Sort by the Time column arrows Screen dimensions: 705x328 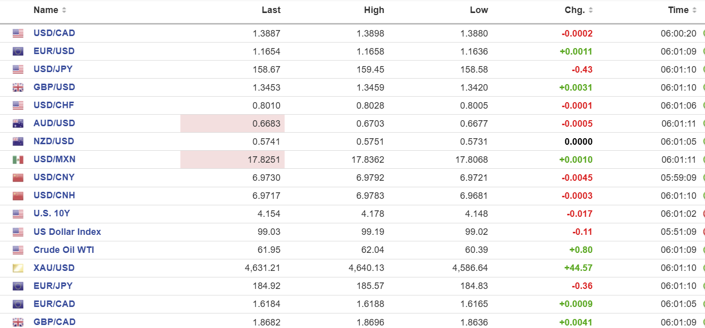tap(694, 11)
